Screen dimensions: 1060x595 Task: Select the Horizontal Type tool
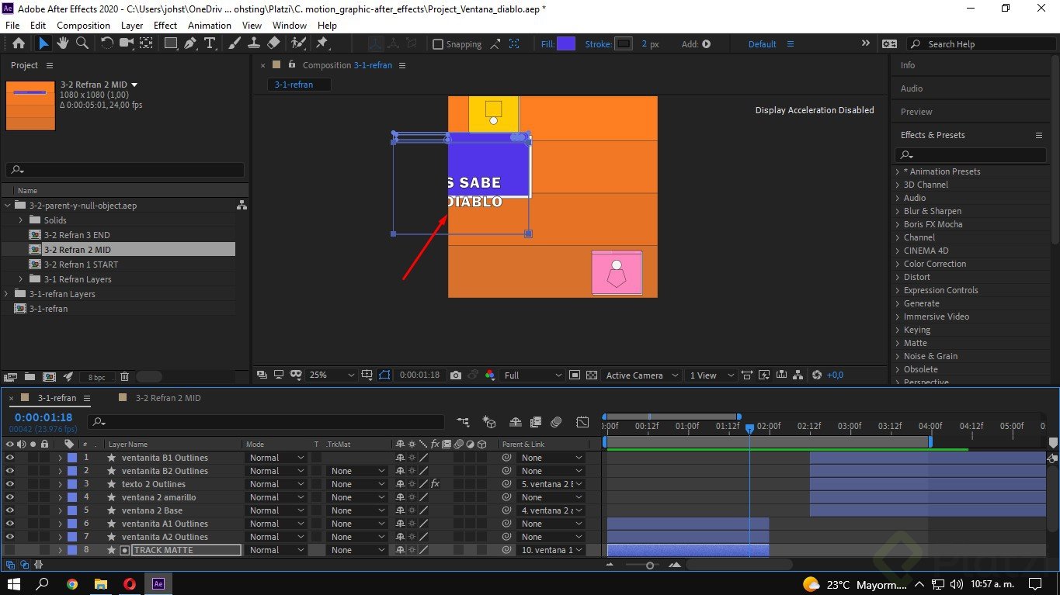click(211, 43)
